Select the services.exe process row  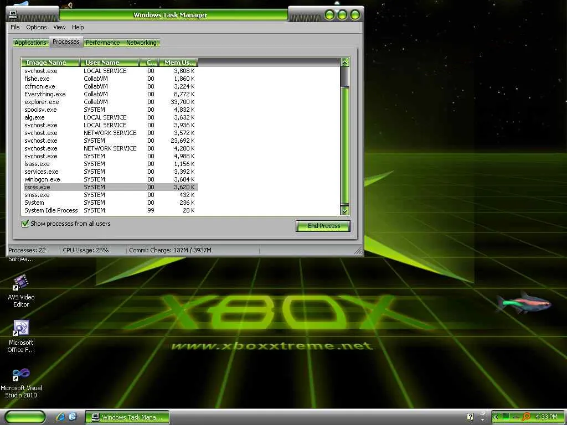pos(110,172)
